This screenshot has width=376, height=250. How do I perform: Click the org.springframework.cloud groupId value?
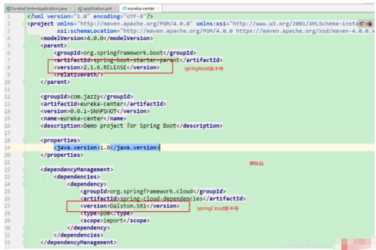point(151,191)
